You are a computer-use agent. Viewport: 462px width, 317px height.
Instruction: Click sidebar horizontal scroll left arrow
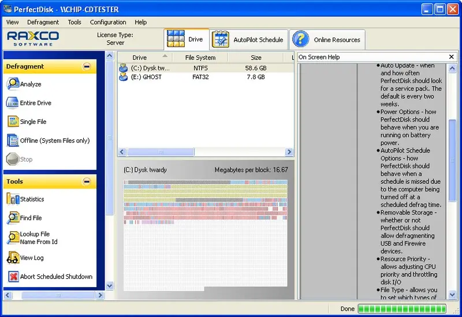[8, 295]
